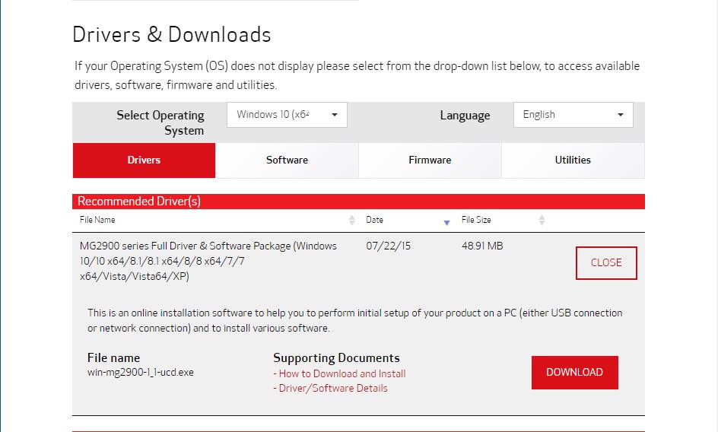Image resolution: width=718 pixels, height=432 pixels.
Task: Open the Select Operating System dropdown
Action: tap(287, 115)
